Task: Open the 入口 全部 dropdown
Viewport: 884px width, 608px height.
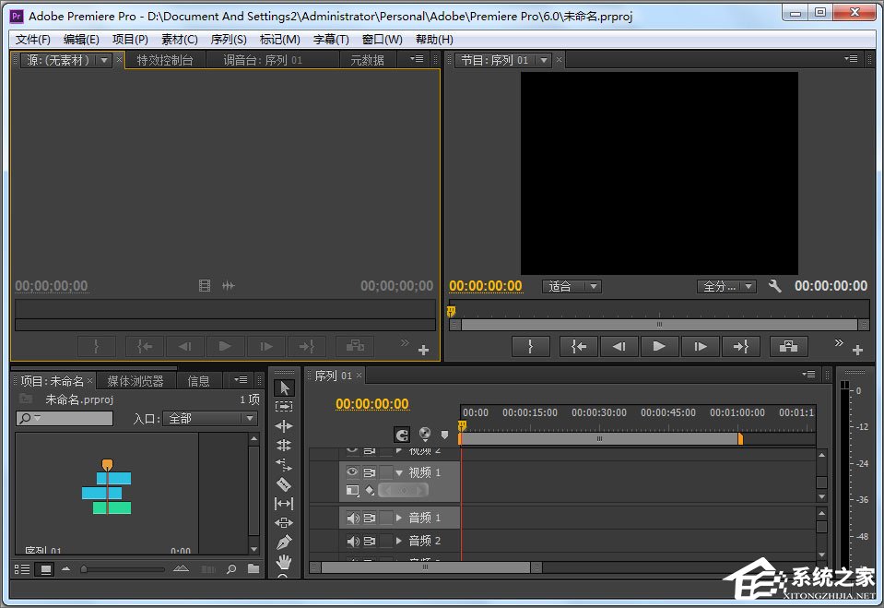Action: (x=210, y=418)
